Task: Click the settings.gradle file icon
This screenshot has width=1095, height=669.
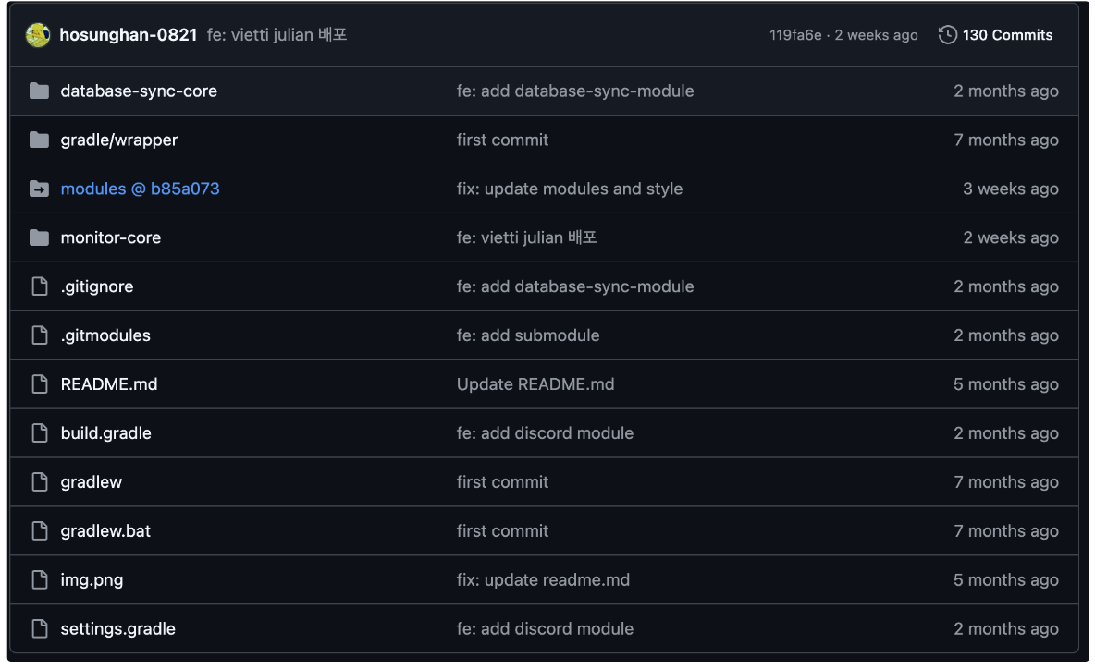Action: click(x=40, y=628)
